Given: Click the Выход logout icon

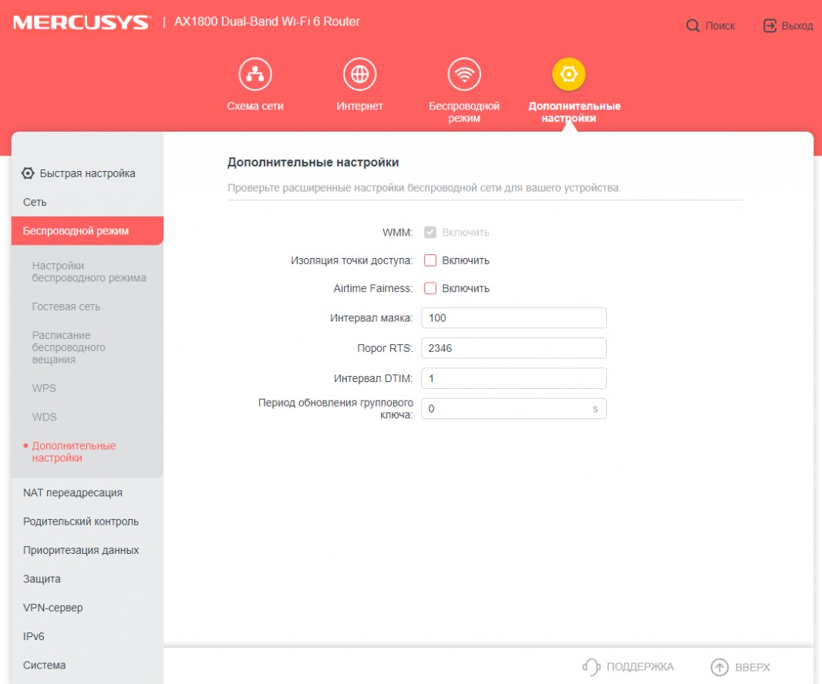Looking at the screenshot, I should click(x=770, y=26).
